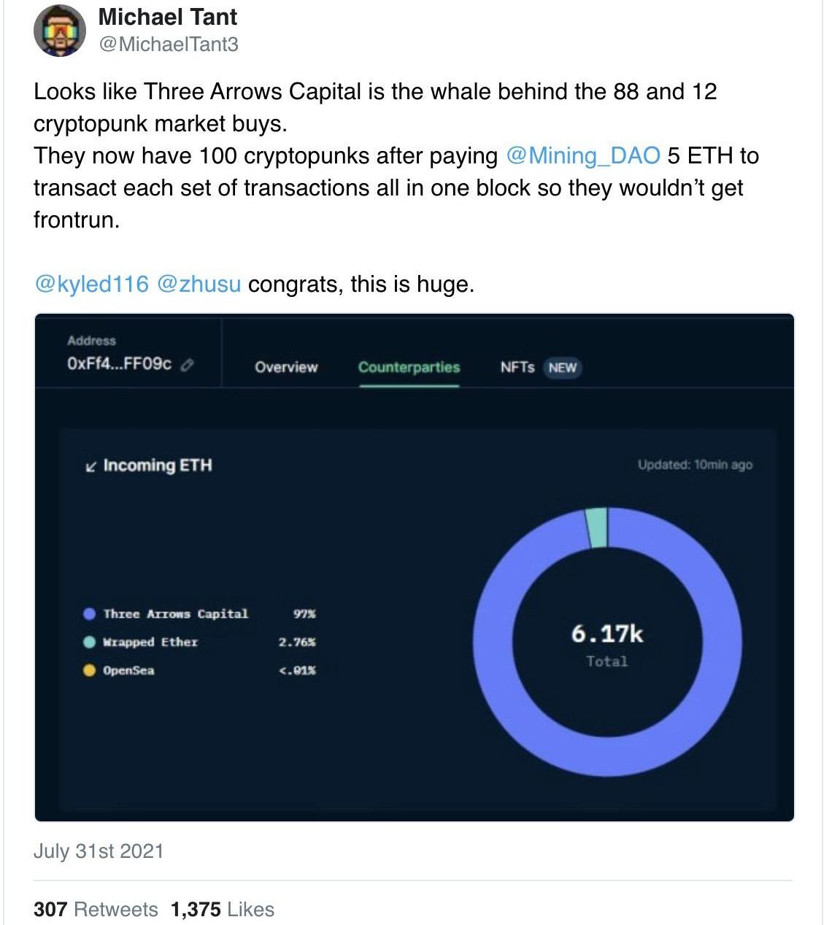Open the @zhusu mention link
Screen dimensions: 832x925
pos(199,284)
